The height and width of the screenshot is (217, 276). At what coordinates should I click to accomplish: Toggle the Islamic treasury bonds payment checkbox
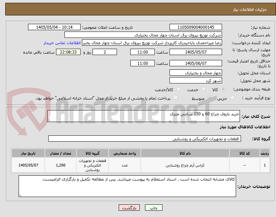pyautogui.click(x=175, y=97)
